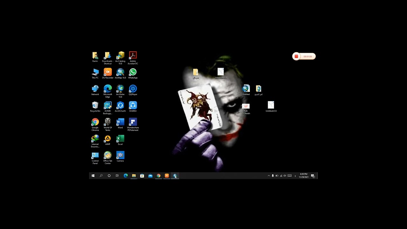Select the Wondershare PDFelement desktop icon
This screenshot has width=407, height=229.
click(x=133, y=124)
